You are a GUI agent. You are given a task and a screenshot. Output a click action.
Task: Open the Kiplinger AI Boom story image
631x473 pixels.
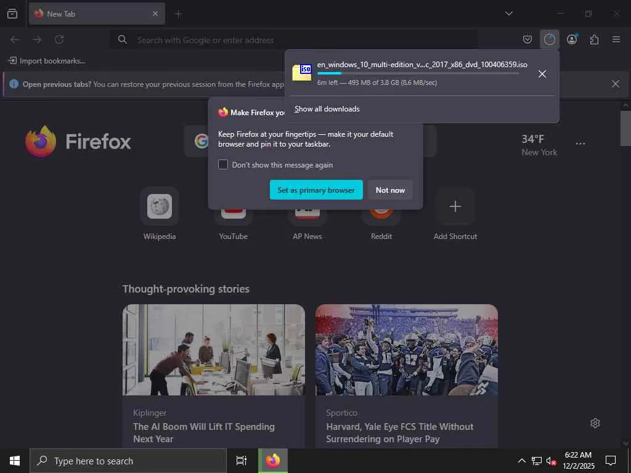pyautogui.click(x=214, y=350)
